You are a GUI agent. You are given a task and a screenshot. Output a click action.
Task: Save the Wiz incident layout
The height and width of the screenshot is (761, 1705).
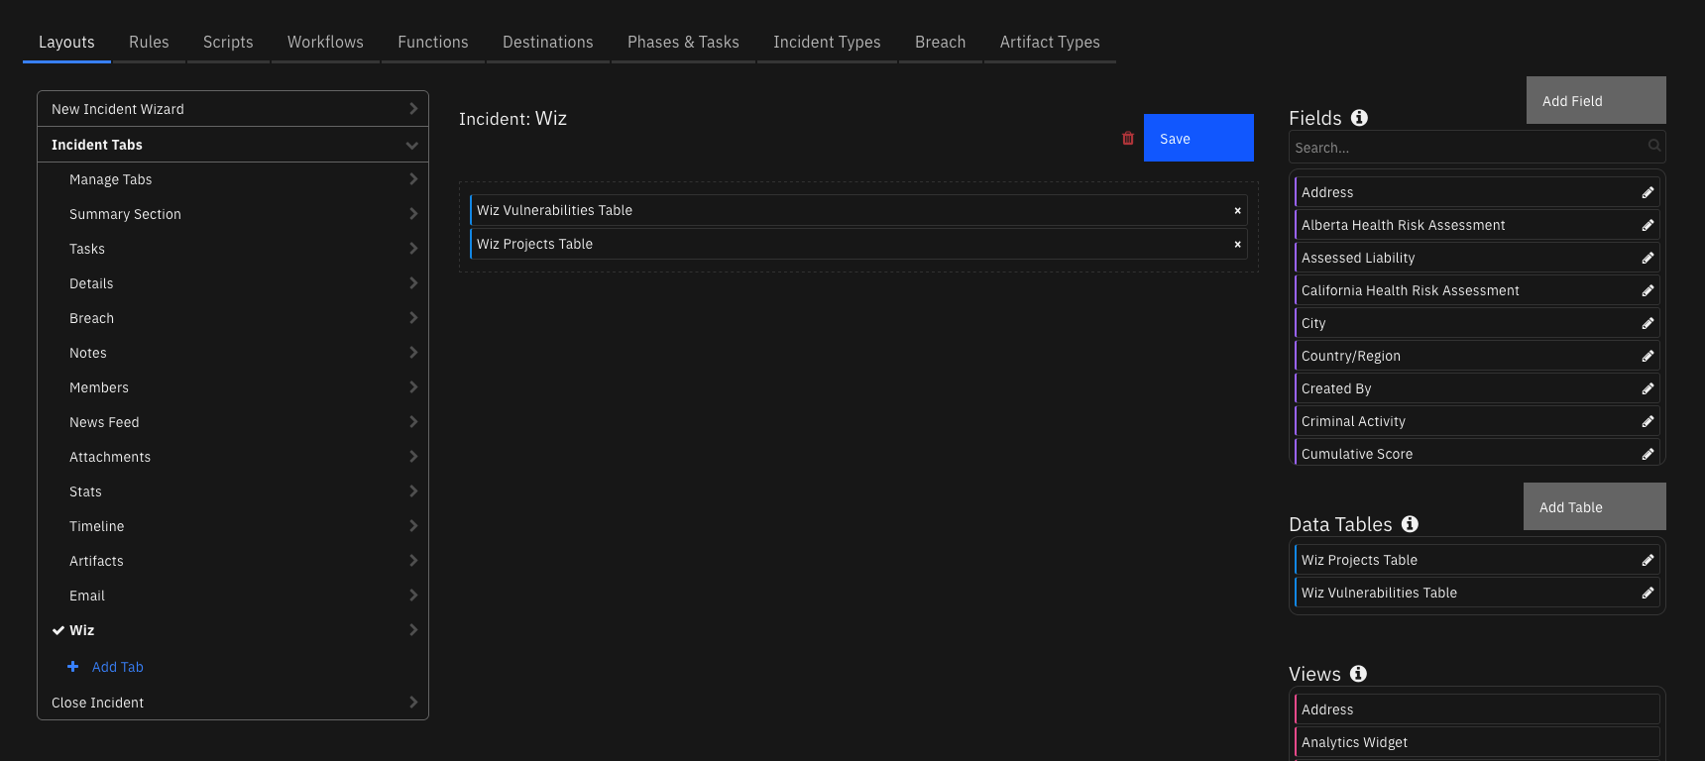click(x=1198, y=138)
